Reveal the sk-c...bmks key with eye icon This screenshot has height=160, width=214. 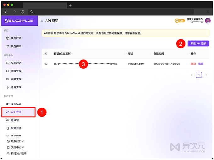click(x=46, y=64)
